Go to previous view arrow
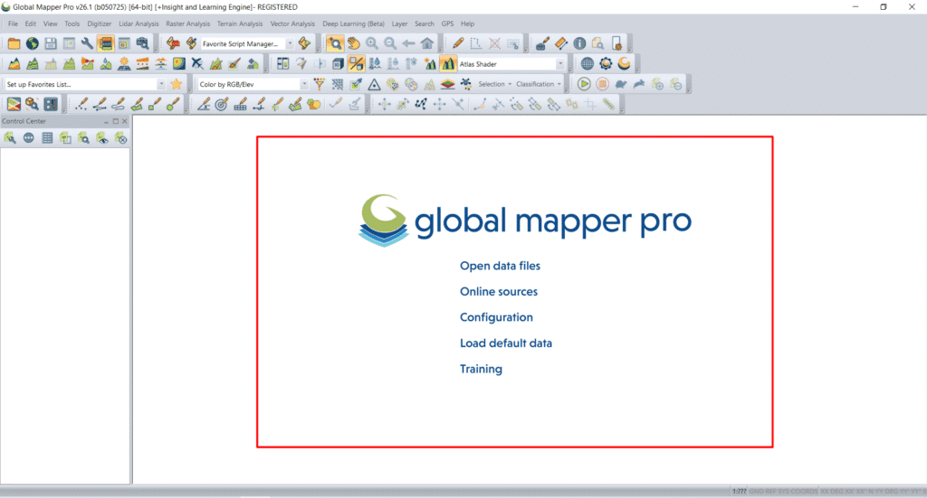This screenshot has width=927, height=498. (x=408, y=43)
